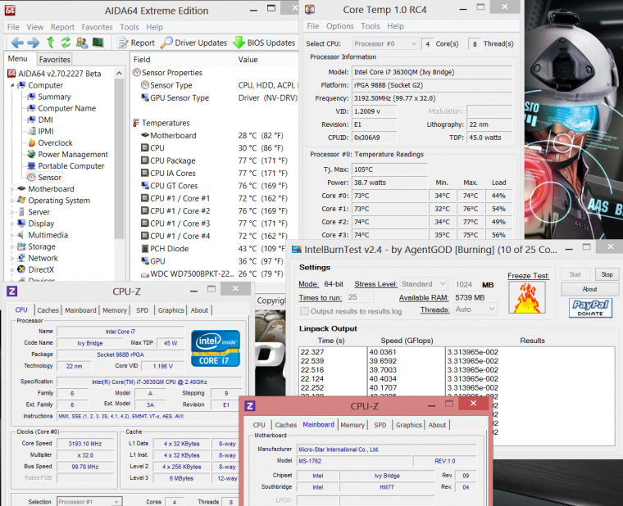Stop the running IntelBurnTest

(606, 275)
